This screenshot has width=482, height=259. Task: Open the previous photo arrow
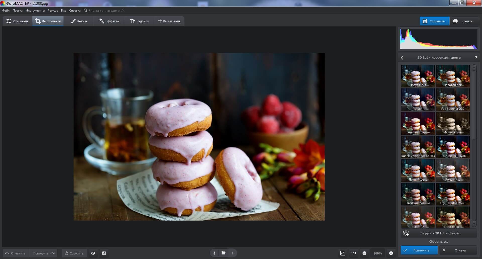click(214, 253)
